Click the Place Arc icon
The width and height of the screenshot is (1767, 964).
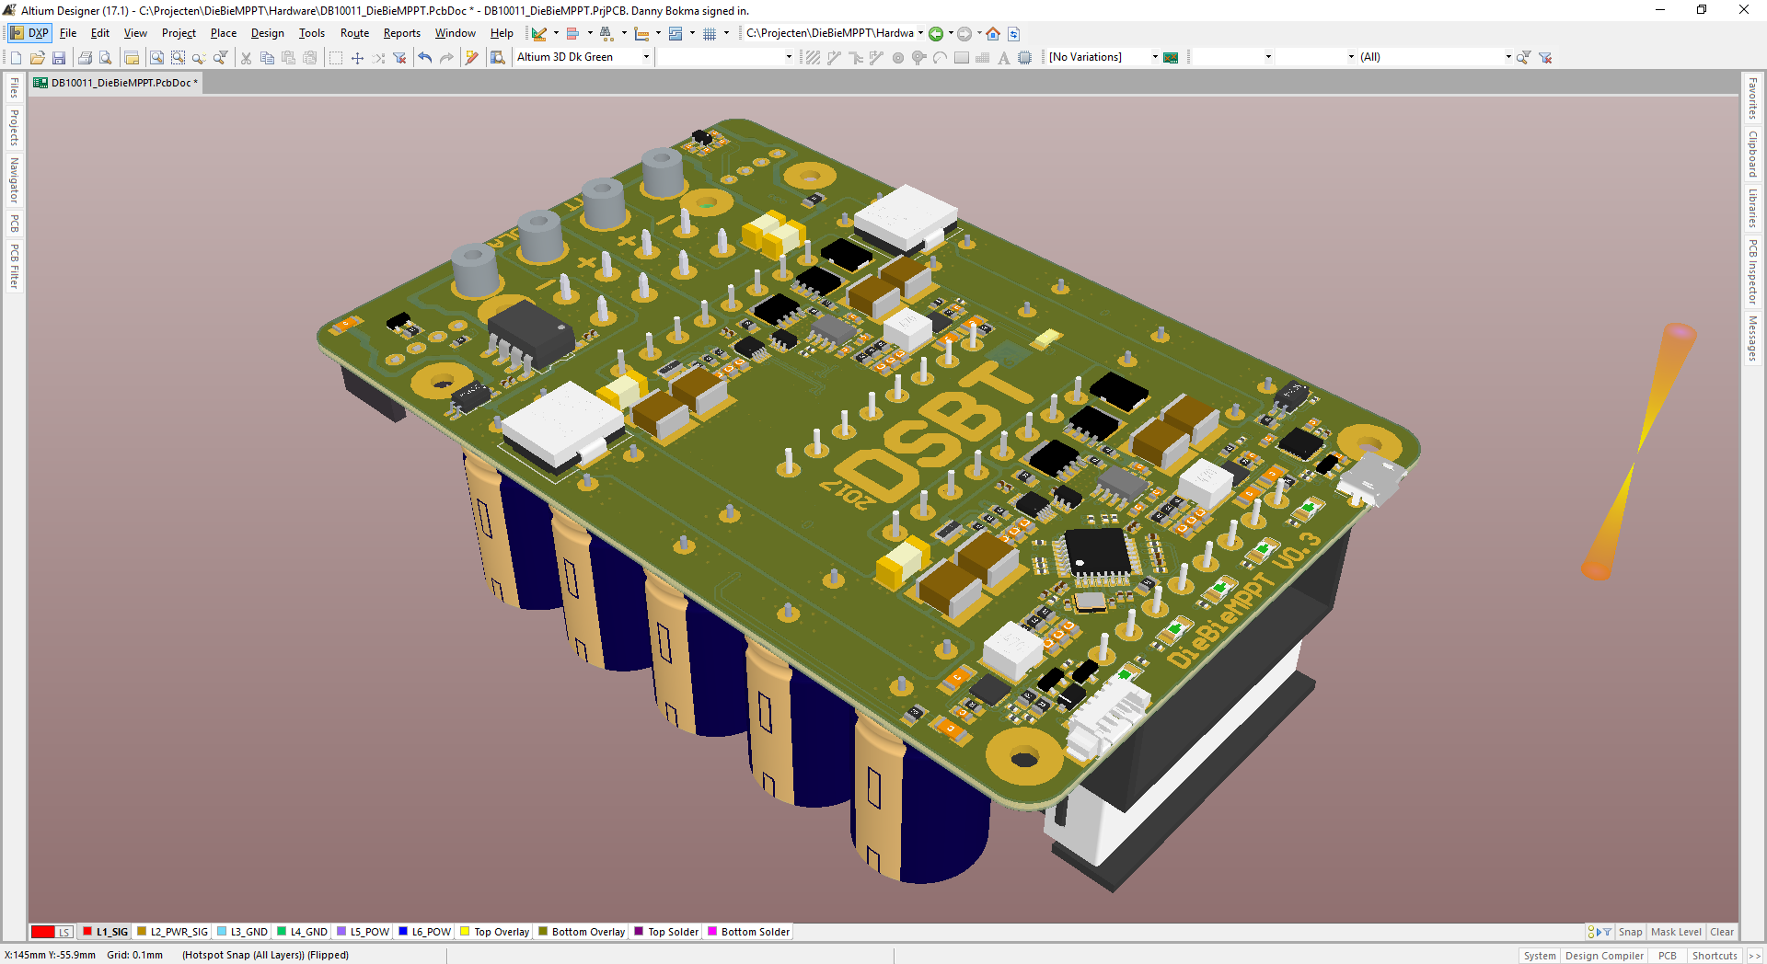(940, 58)
